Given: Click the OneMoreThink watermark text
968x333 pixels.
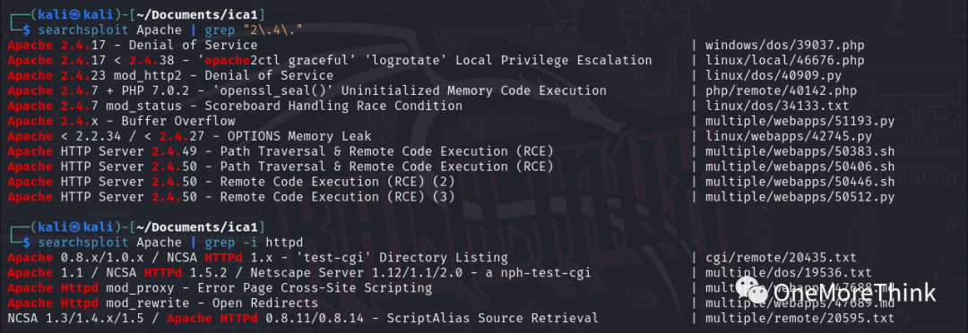Looking at the screenshot, I should (x=854, y=294).
